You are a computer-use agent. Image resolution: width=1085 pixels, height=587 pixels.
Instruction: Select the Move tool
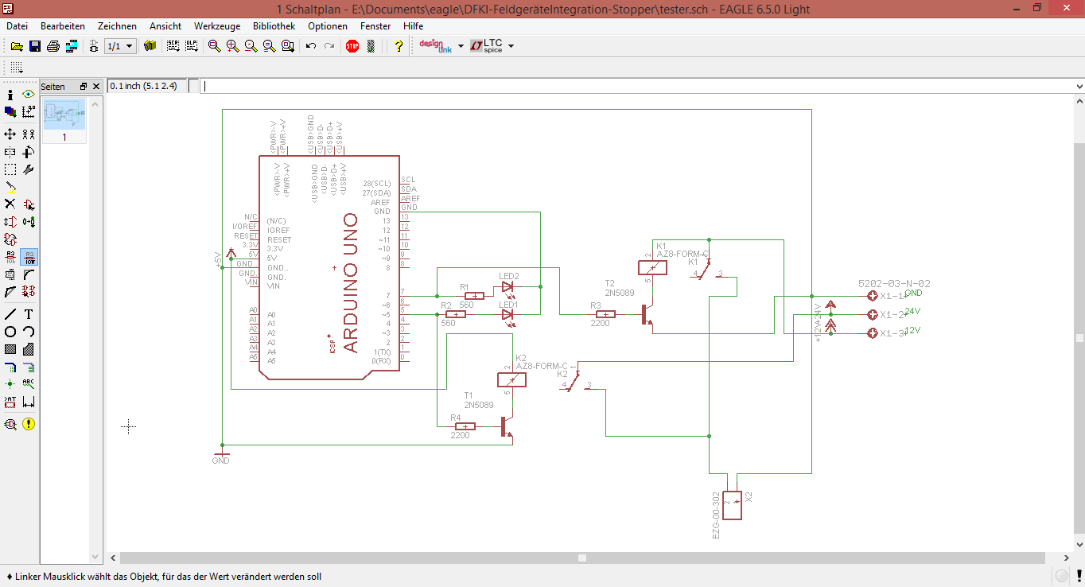pyautogui.click(x=10, y=134)
